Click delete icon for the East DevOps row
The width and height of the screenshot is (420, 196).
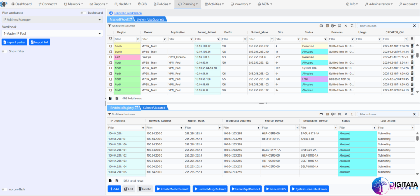coord(412,57)
